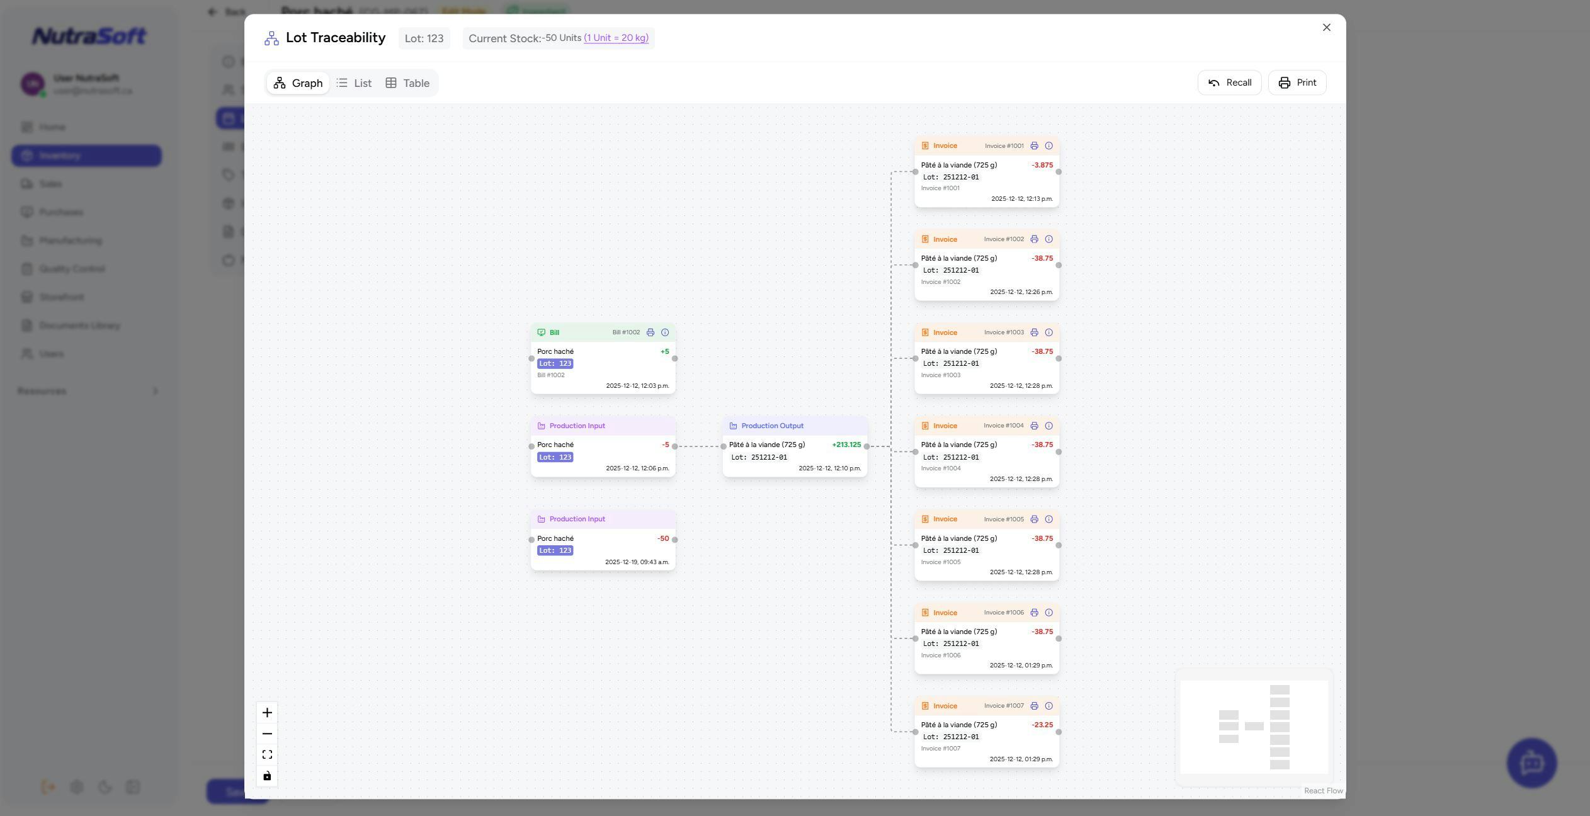Switch to the List view
1590x816 pixels.
[x=354, y=83]
